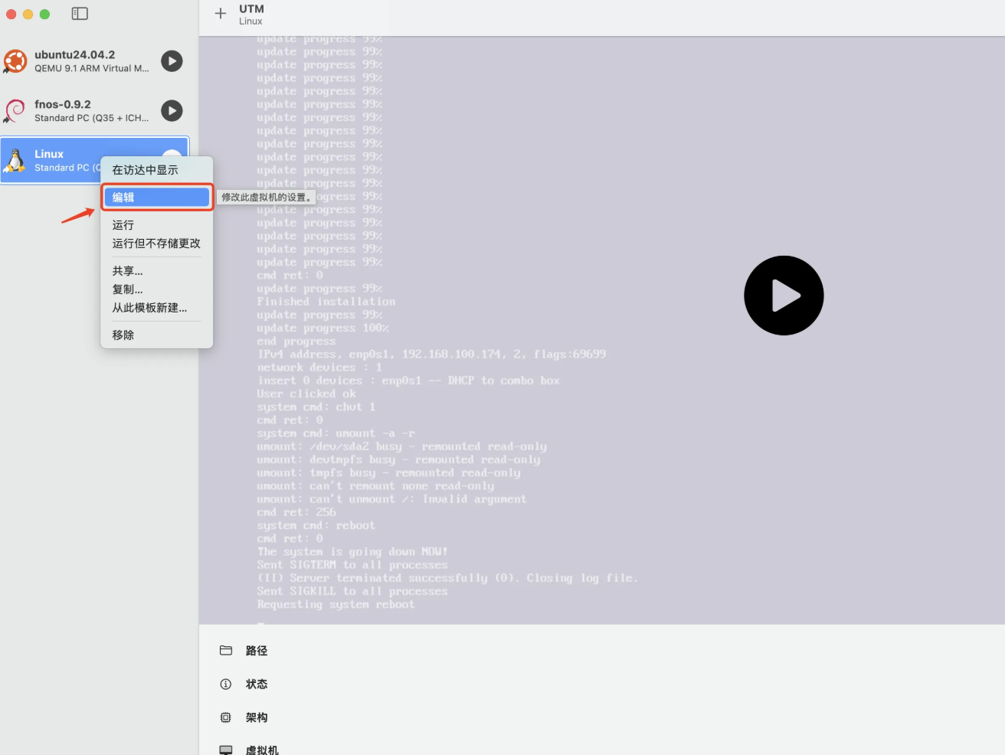Click the large play button on VM preview
The width and height of the screenshot is (1005, 755).
[784, 296]
